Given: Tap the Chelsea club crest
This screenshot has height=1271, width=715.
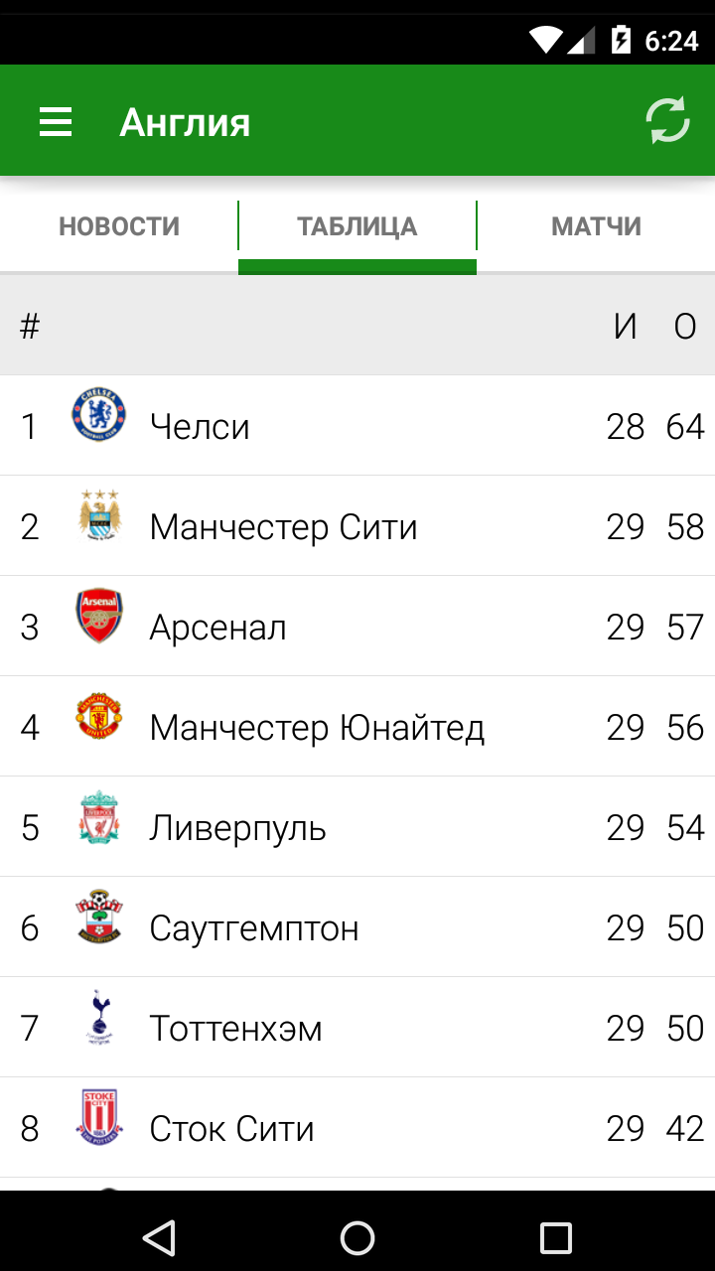Looking at the screenshot, I should point(99,415).
